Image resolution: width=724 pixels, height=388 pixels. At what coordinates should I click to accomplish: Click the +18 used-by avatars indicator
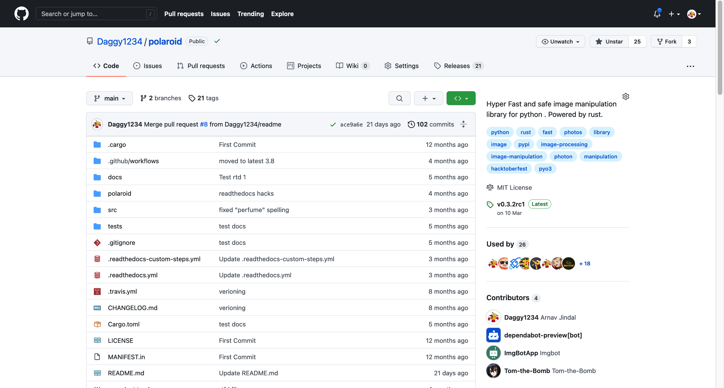585,263
